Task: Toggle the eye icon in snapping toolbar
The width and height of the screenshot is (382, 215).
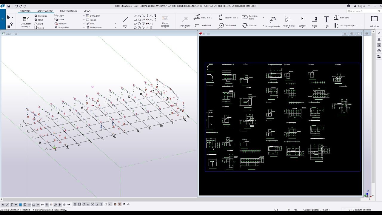Action: click(x=128, y=205)
